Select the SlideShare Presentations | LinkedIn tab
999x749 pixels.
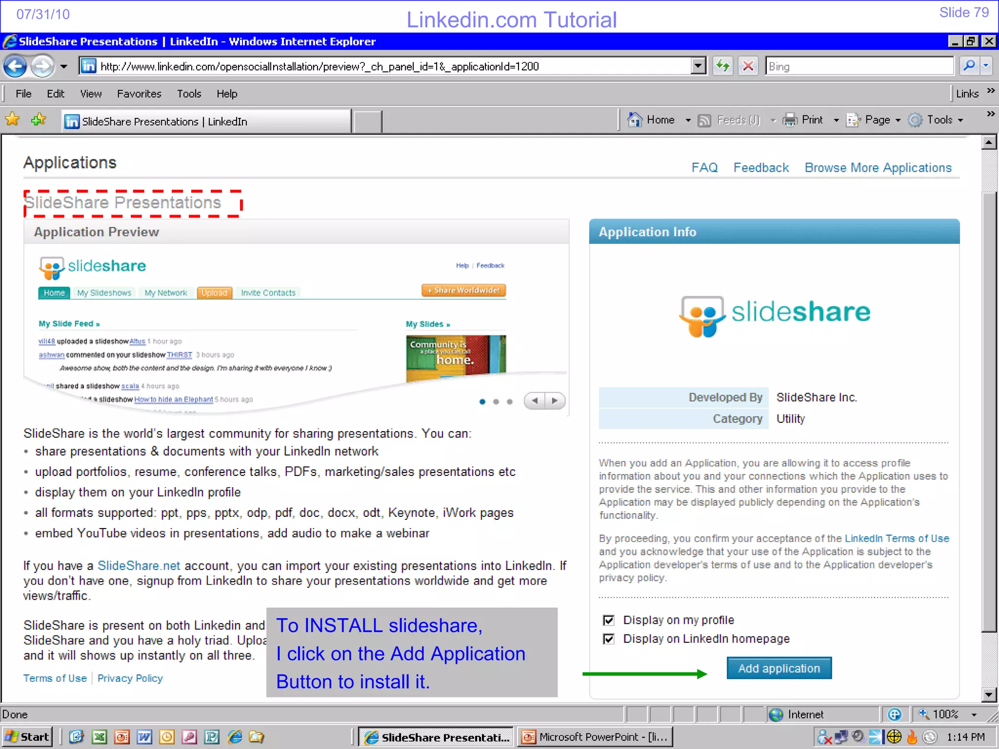[206, 121]
